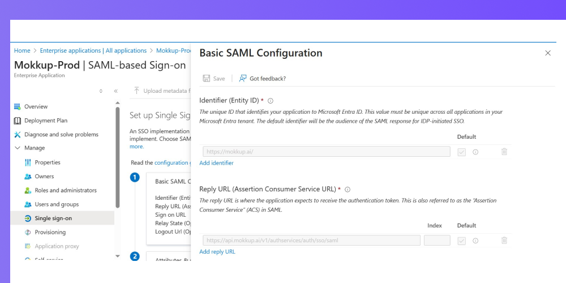This screenshot has width=566, height=283.
Task: Click the sidebar vertical scrollbar
Action: coord(117,157)
